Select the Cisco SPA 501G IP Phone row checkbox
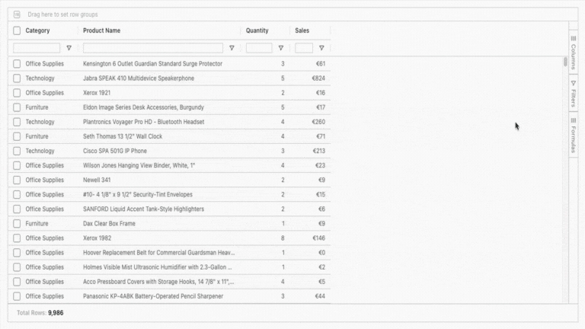 [x=17, y=151]
